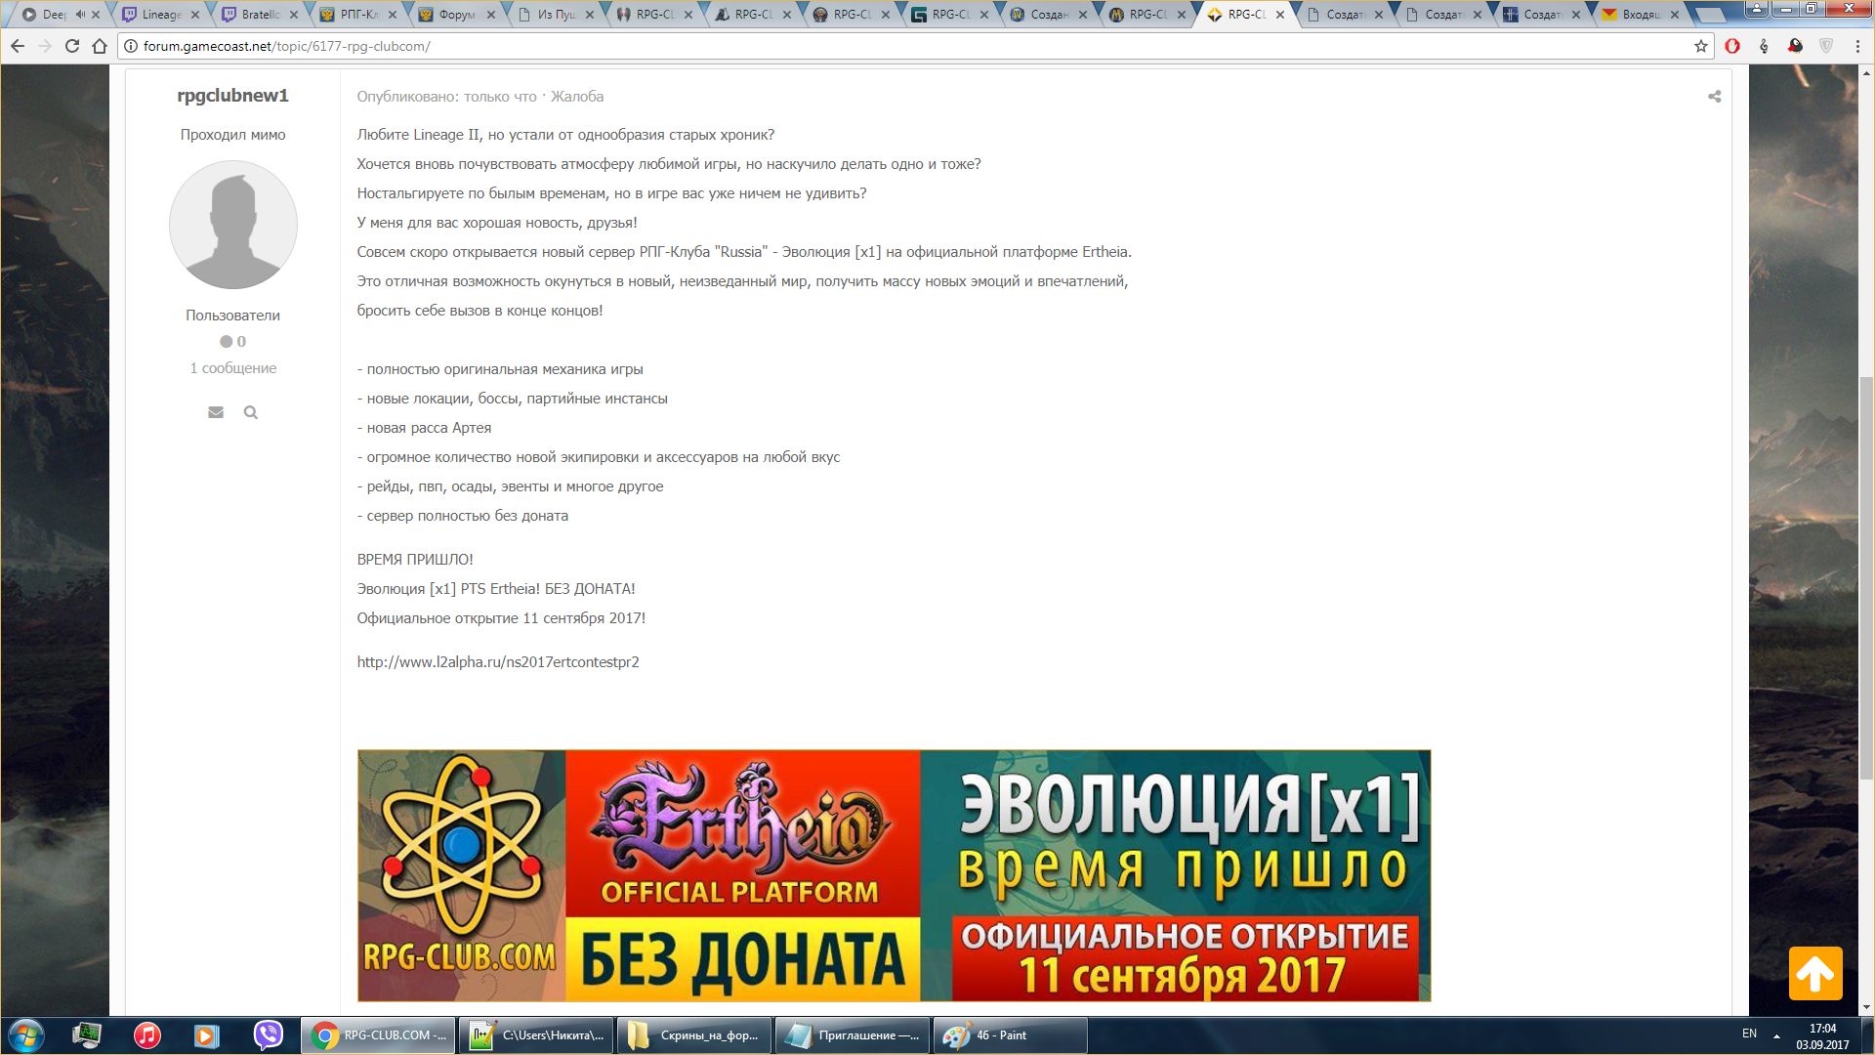
Task: Go forward with the forward arrow
Action: [45, 46]
